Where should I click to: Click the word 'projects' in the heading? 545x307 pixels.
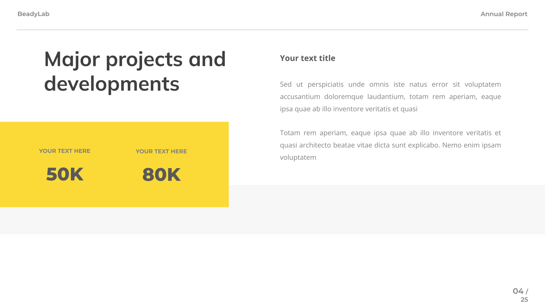[144, 60]
